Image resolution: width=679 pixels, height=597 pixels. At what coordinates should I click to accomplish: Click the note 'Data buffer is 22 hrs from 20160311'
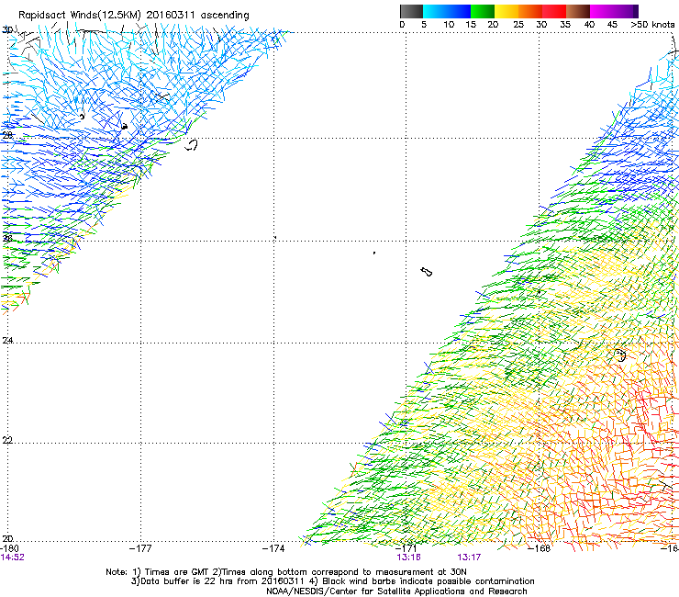coord(223,581)
